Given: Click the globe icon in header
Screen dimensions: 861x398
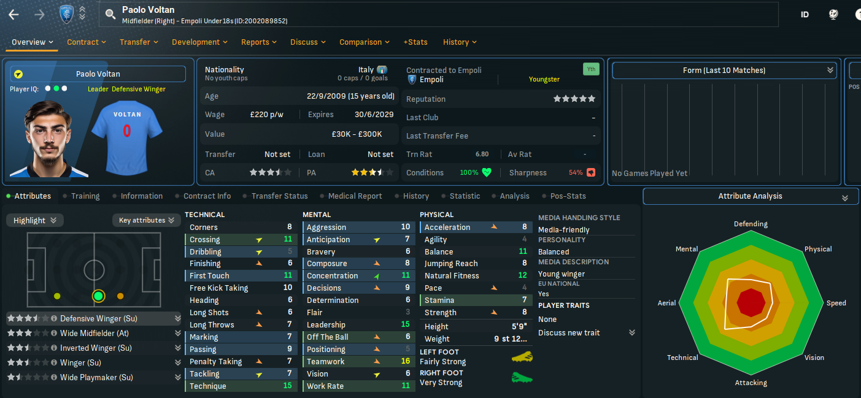Looking at the screenshot, I should coord(833,15).
